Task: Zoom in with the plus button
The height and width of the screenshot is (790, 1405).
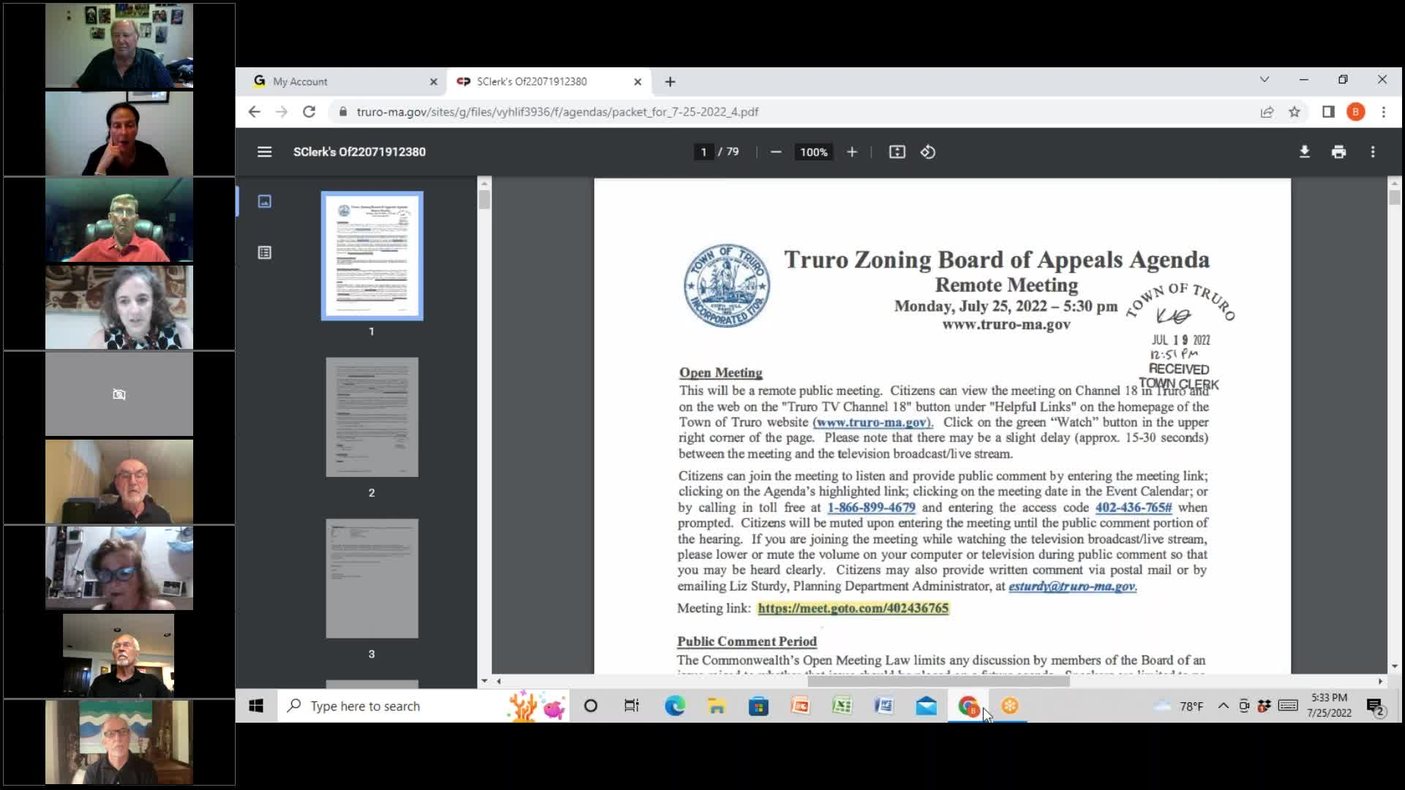Action: point(852,152)
